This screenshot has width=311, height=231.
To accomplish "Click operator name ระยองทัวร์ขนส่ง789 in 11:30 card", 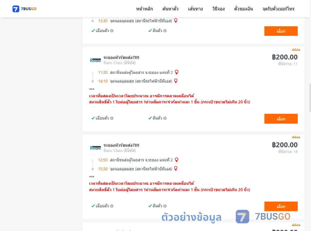I will 121,57.
